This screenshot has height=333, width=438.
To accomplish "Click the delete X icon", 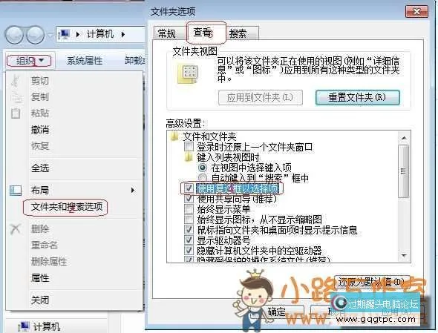I will click(16, 229).
